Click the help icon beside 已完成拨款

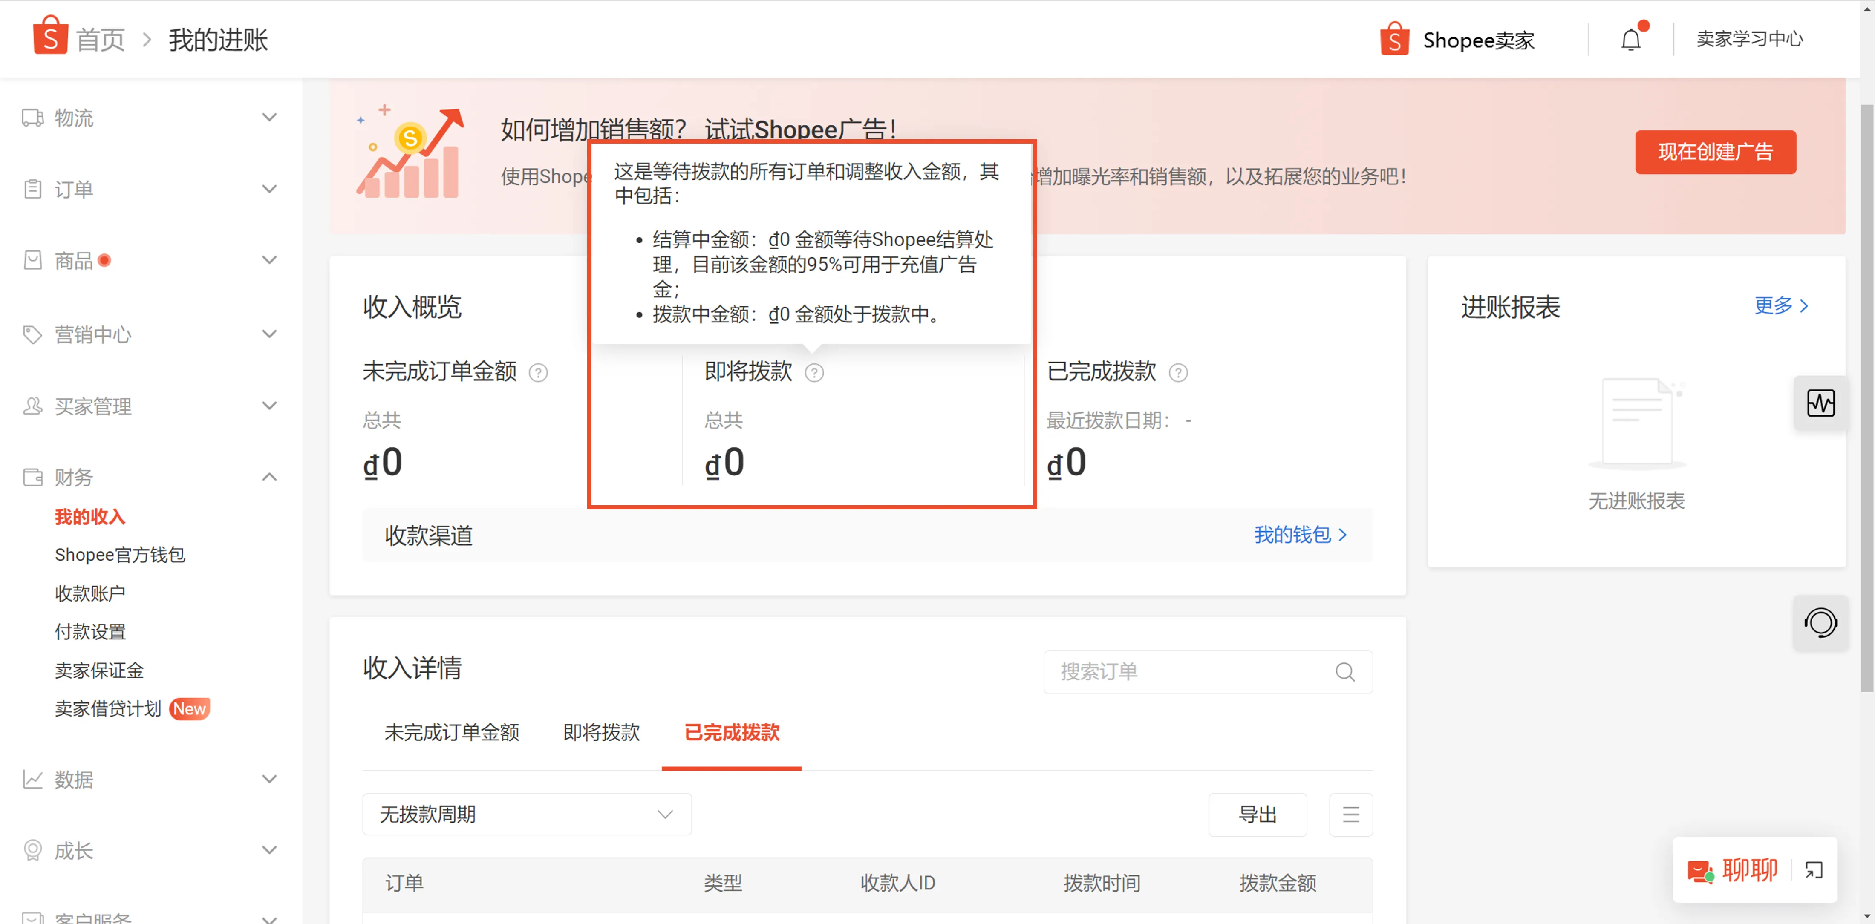click(1178, 372)
